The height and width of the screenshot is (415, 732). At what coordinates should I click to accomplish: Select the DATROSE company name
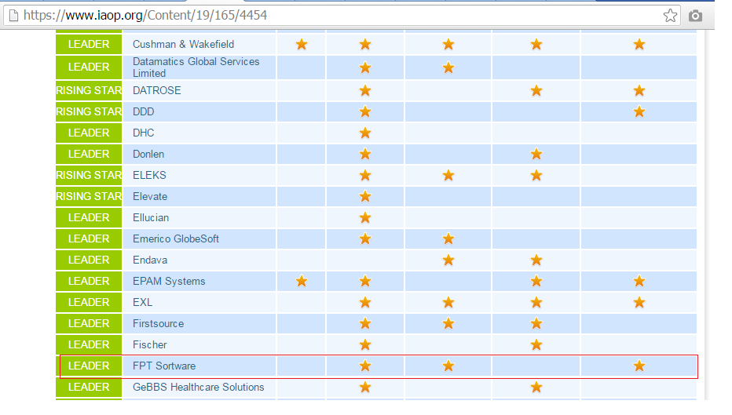(x=157, y=90)
